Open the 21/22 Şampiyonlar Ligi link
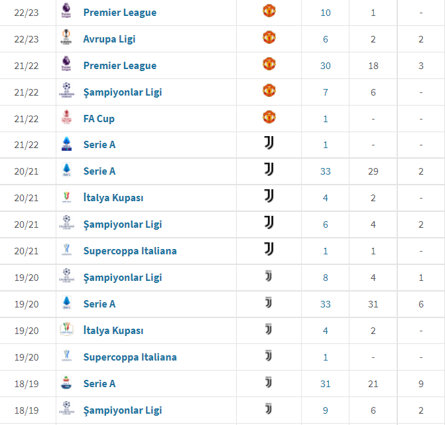 [x=123, y=92]
